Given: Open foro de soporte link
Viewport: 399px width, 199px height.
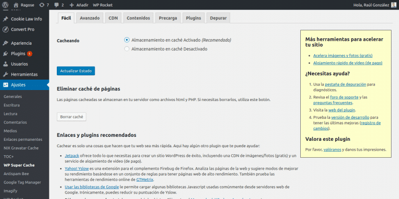Looking at the screenshot, I should 344,97.
